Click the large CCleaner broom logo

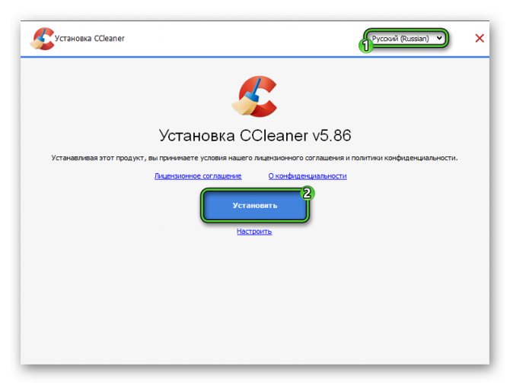pos(255,96)
